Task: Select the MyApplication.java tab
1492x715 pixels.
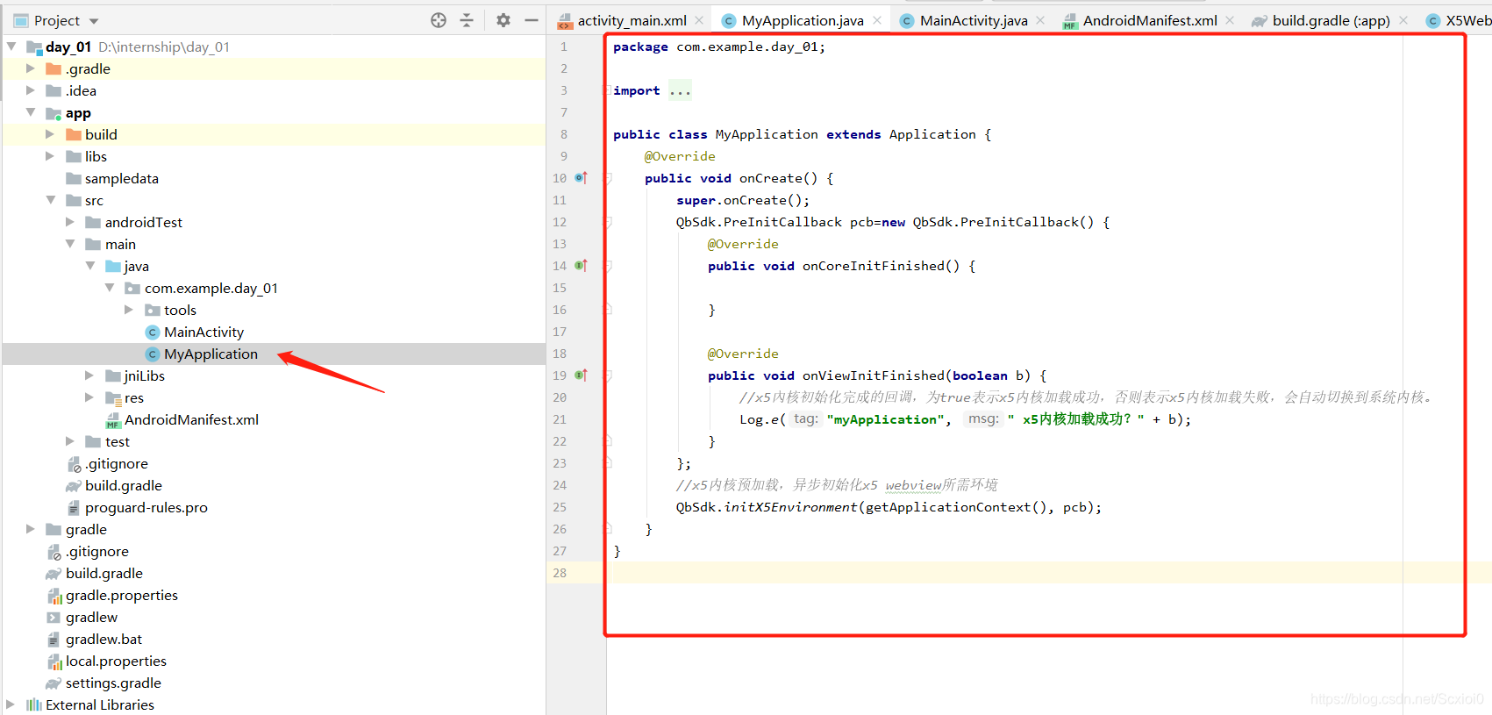Action: 803,20
